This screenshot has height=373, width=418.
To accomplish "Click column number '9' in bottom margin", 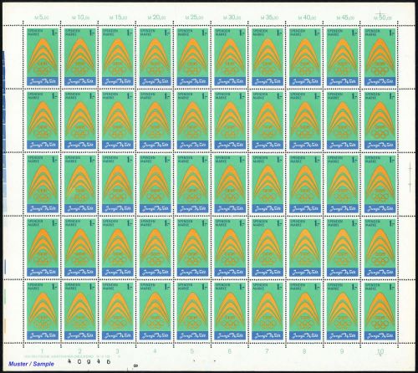I will [x=342, y=351].
